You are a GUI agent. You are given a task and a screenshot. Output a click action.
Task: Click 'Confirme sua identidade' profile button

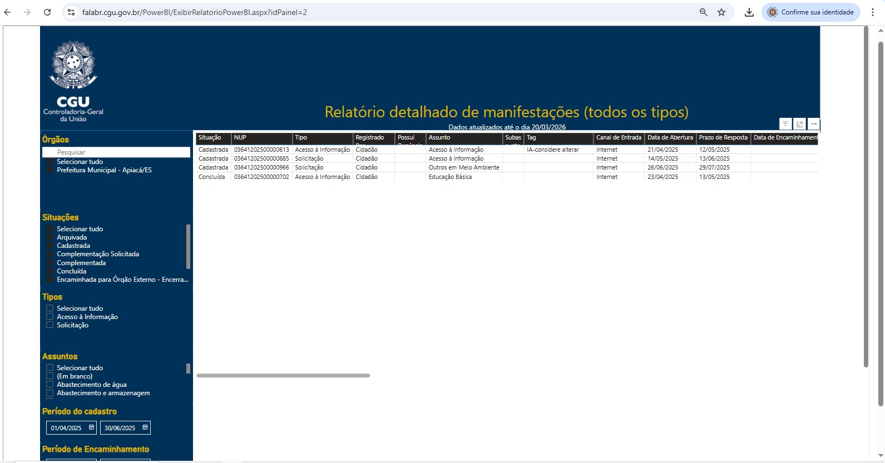[811, 12]
